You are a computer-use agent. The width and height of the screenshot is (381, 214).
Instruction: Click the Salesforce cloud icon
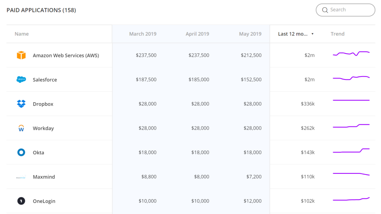[x=21, y=80]
